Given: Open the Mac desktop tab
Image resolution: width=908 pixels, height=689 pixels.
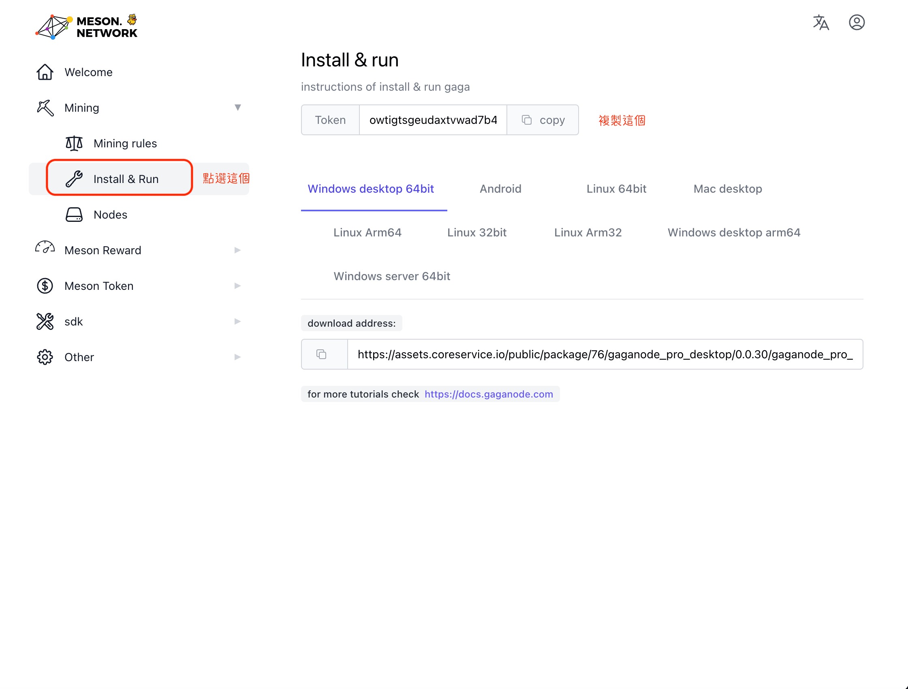Looking at the screenshot, I should 727,189.
